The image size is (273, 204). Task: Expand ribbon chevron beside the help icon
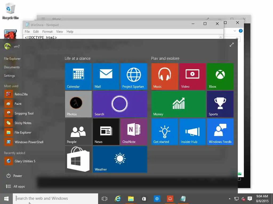point(235,31)
